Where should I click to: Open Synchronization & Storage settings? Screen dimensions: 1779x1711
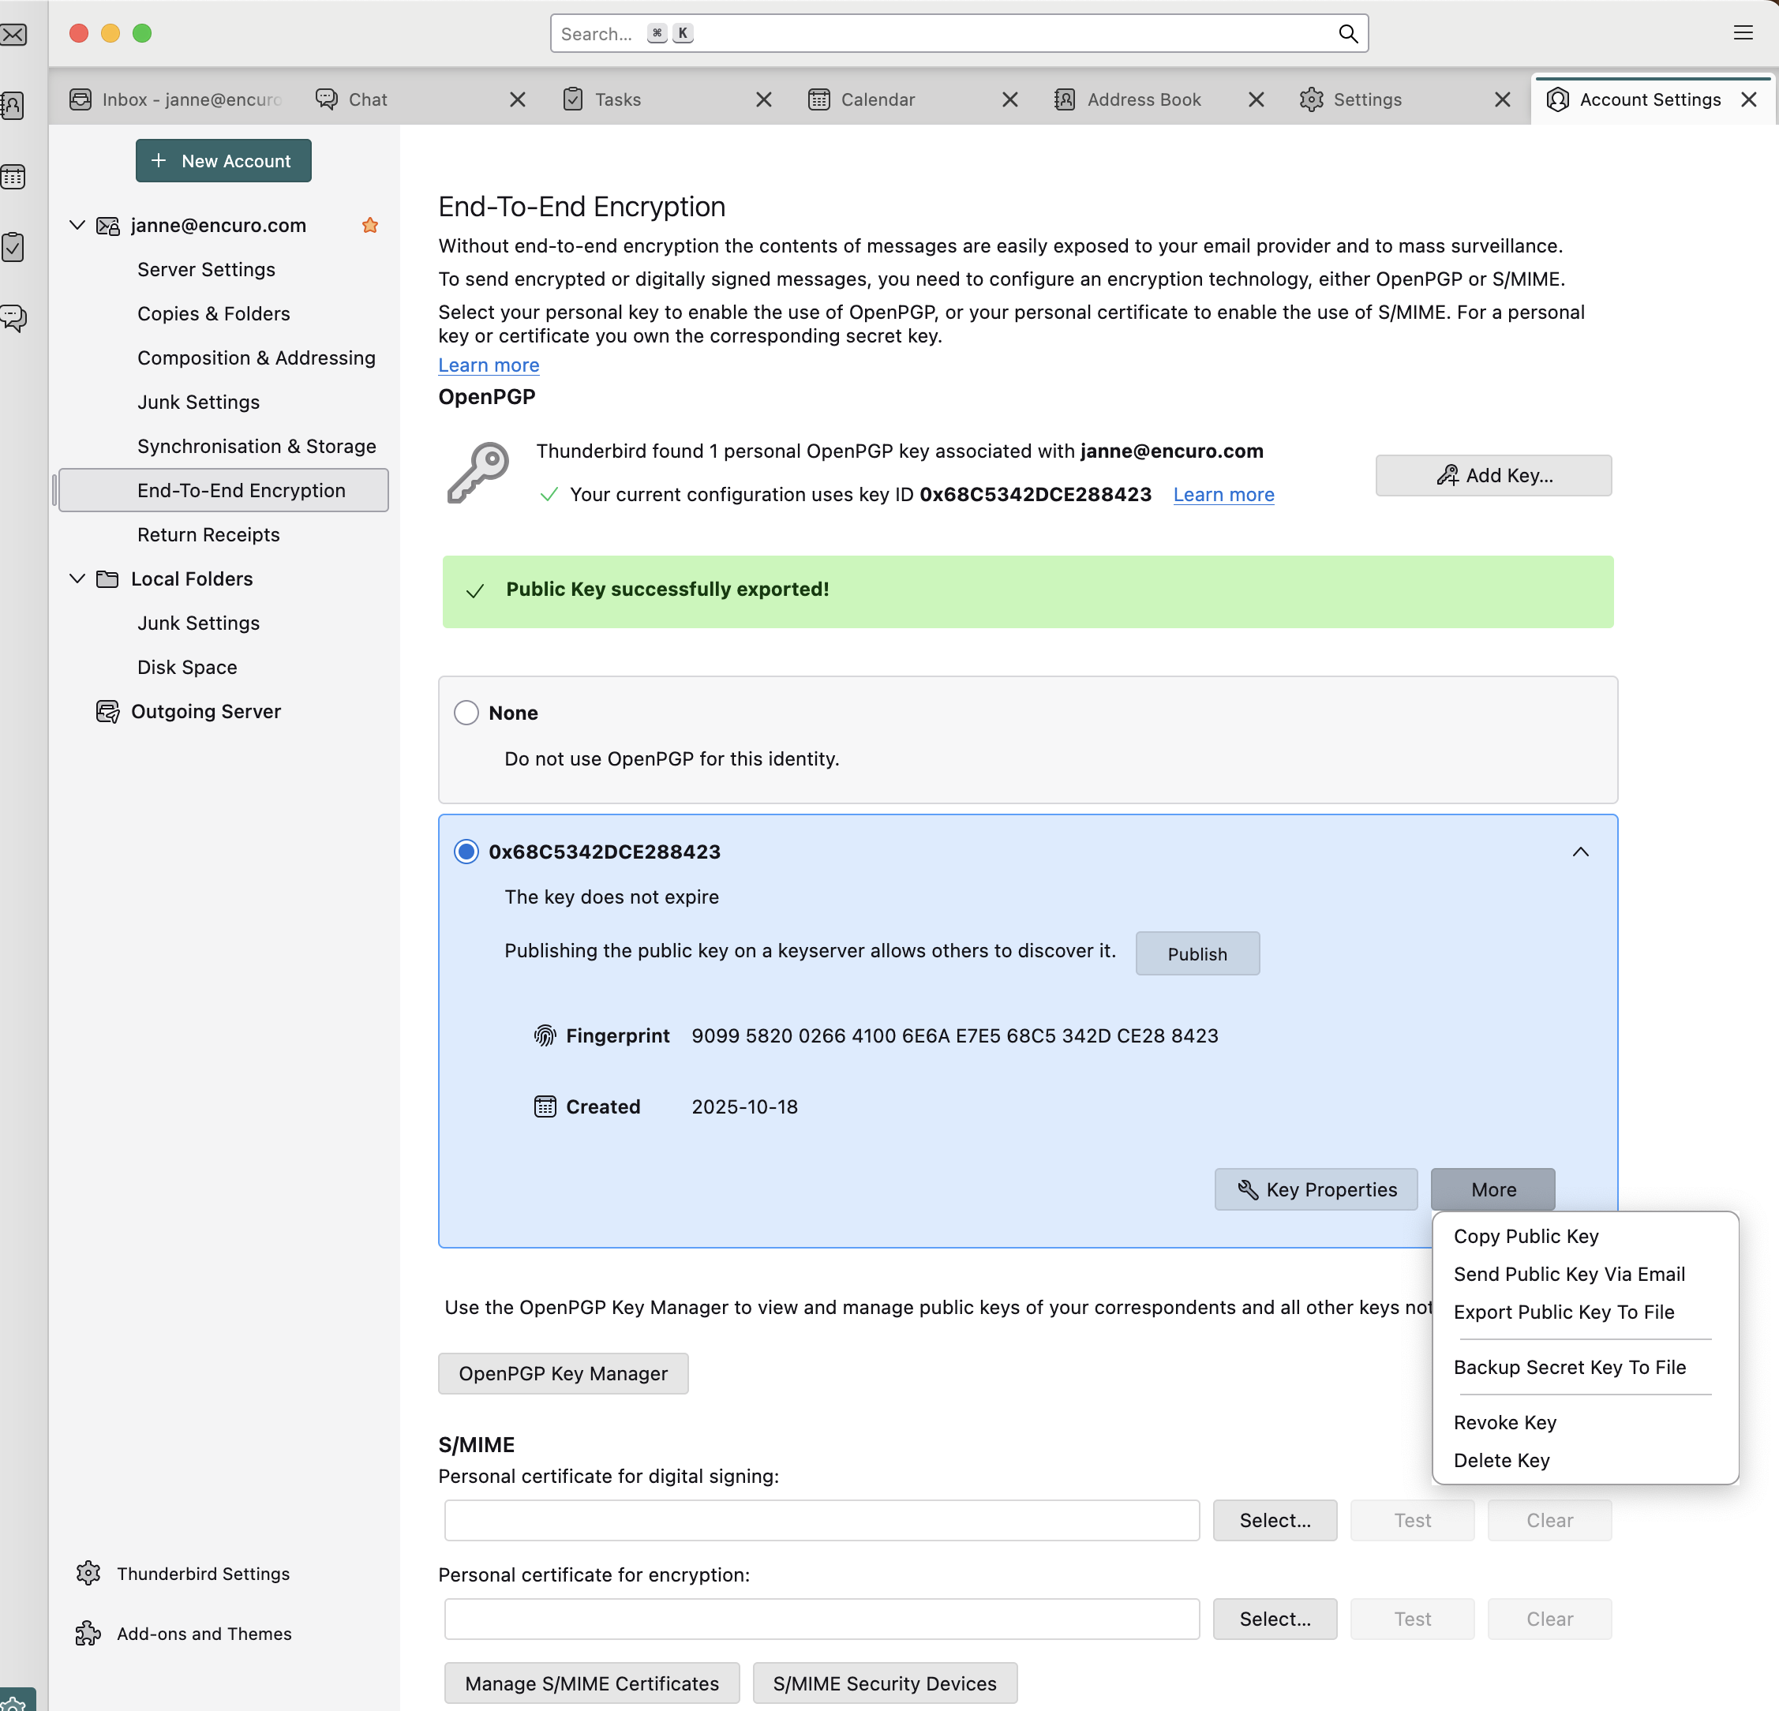tap(223, 447)
